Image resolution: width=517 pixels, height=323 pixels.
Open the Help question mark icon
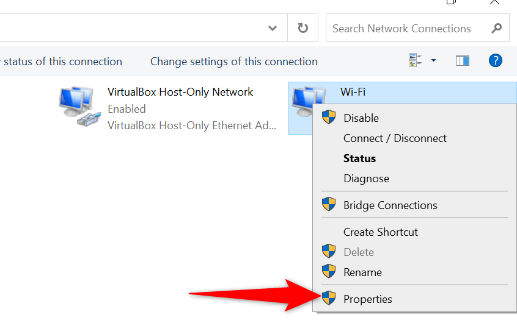point(495,61)
